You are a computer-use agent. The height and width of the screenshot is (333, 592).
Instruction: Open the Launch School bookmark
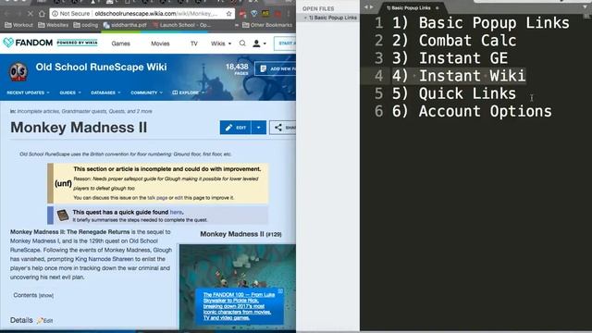(182, 25)
